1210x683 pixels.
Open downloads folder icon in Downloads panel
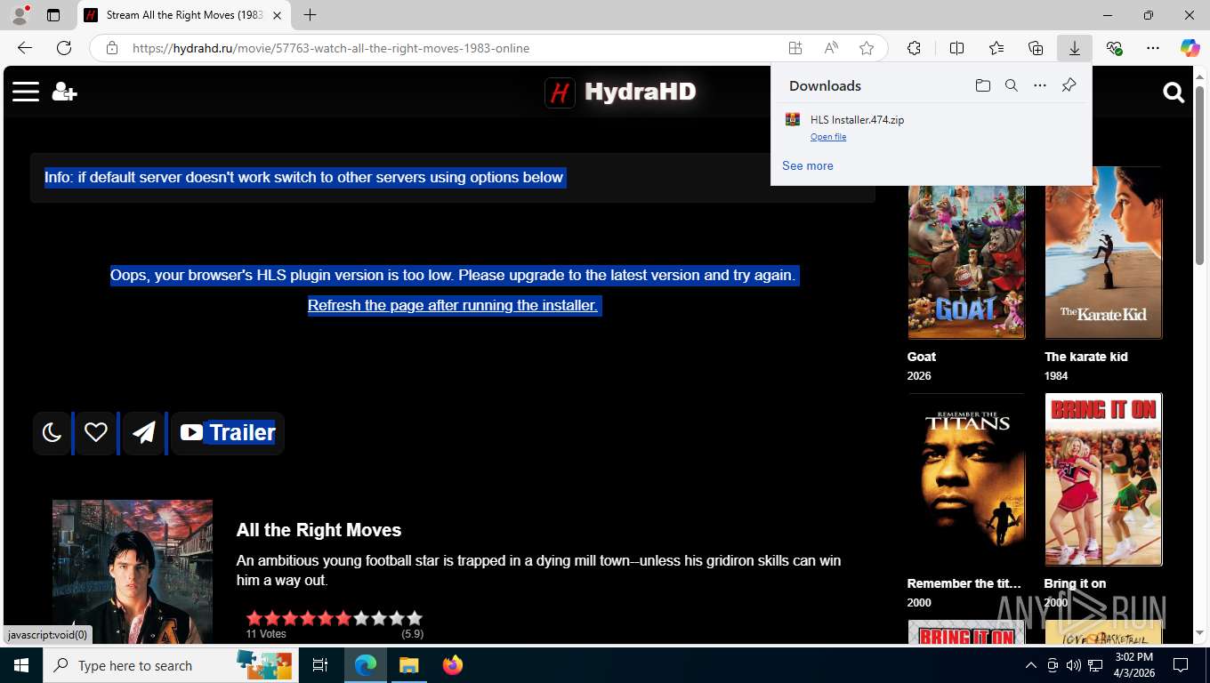pos(982,85)
